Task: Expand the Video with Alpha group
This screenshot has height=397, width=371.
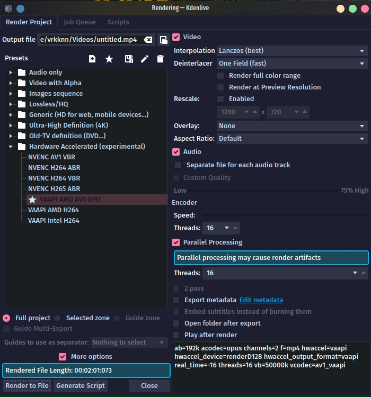Action: pyautogui.click(x=11, y=83)
